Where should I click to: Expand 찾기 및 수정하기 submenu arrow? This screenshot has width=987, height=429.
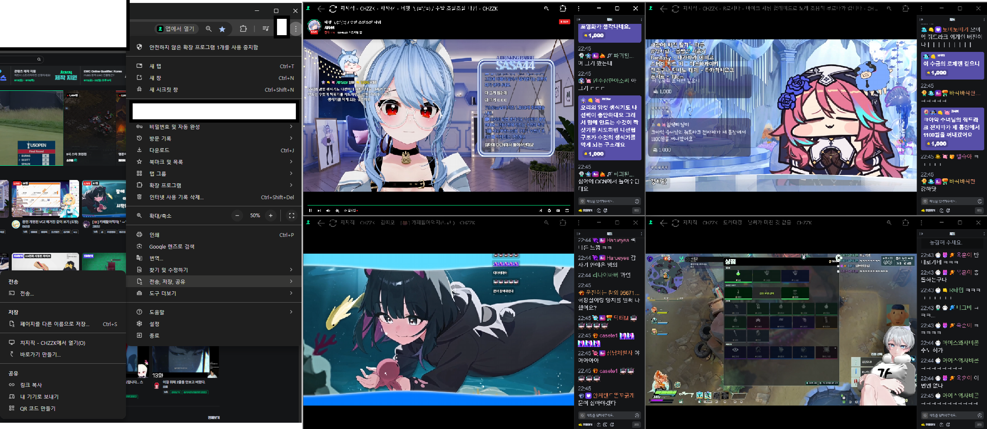tap(291, 270)
